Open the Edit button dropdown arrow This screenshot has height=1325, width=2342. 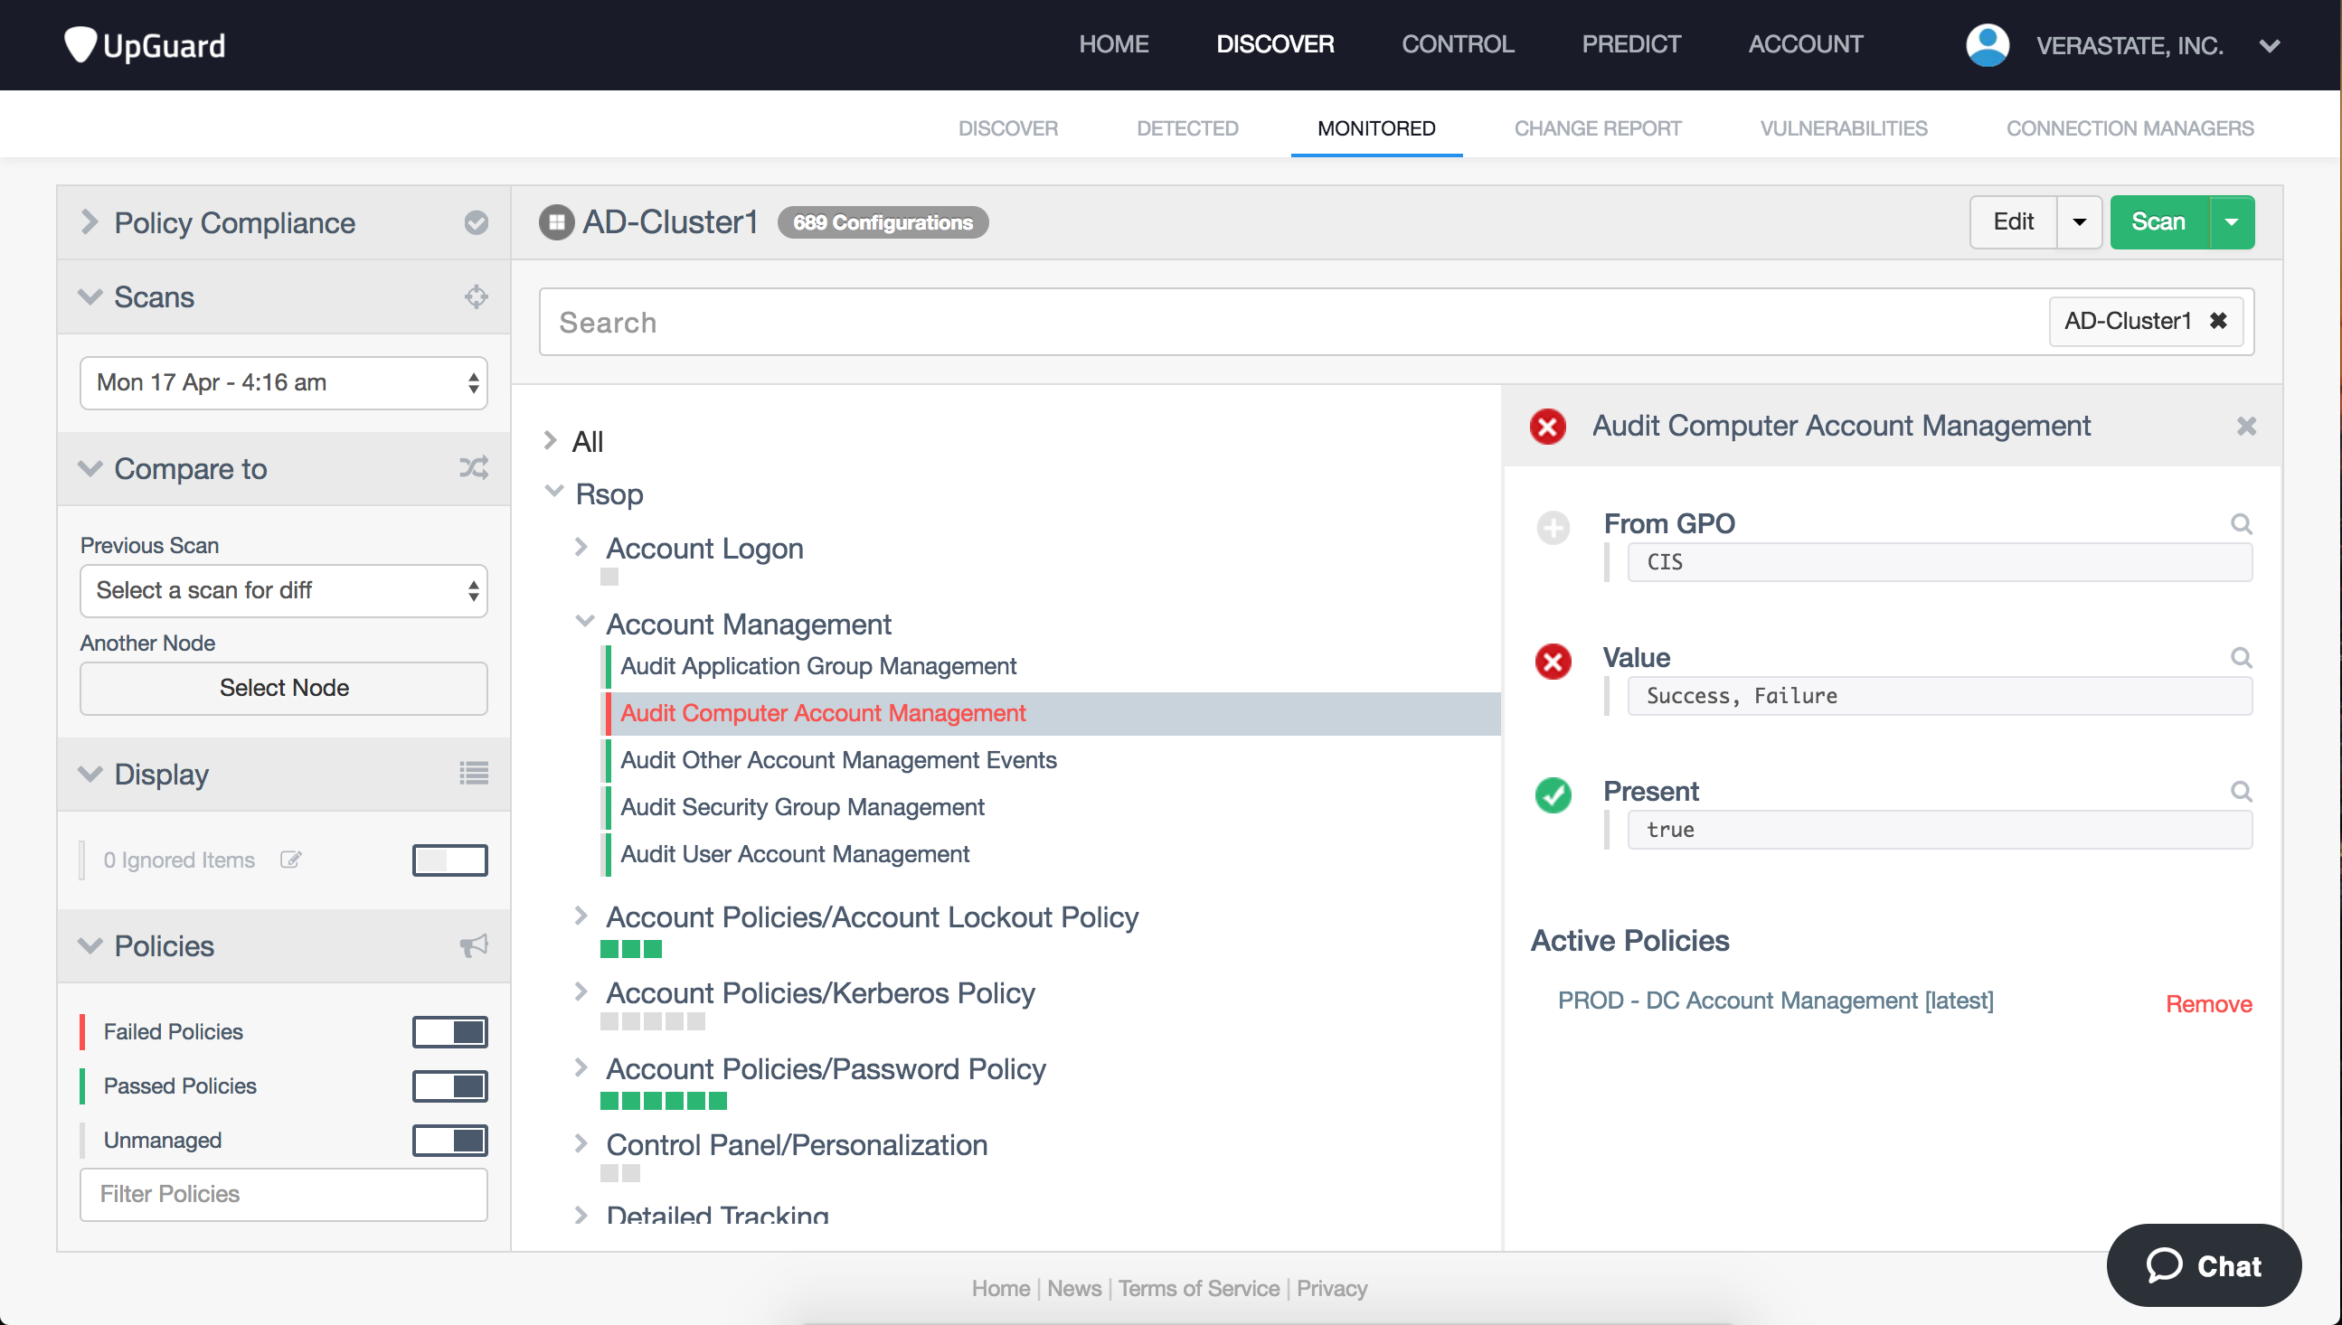(2079, 222)
